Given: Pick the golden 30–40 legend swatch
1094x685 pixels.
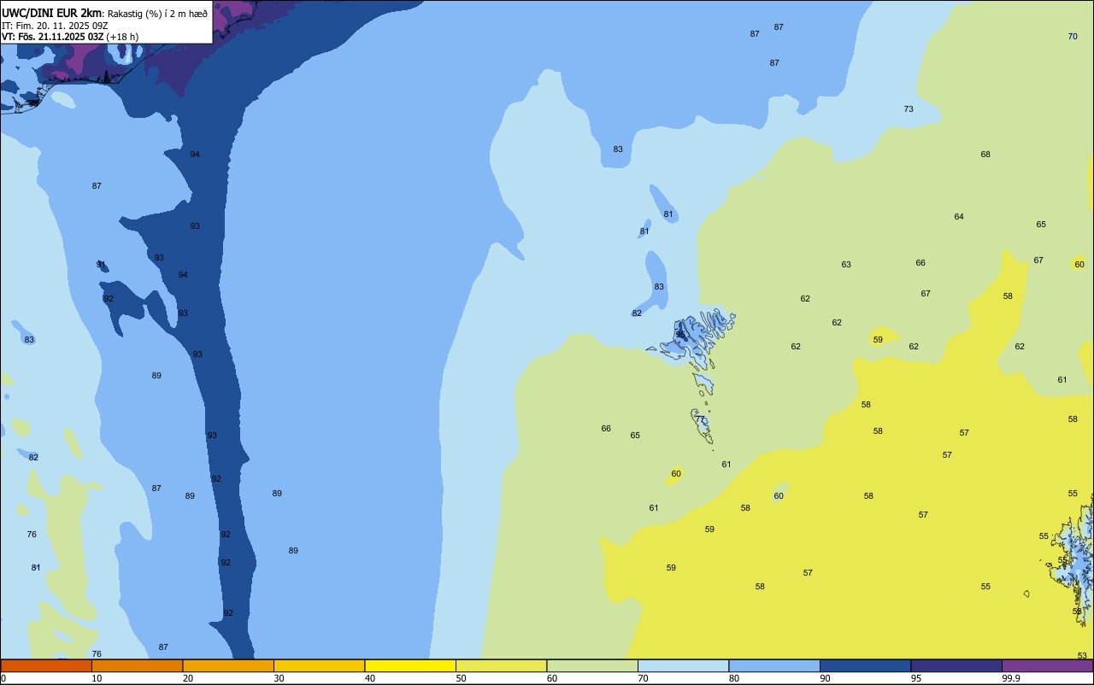Looking at the screenshot, I should coord(319,665).
